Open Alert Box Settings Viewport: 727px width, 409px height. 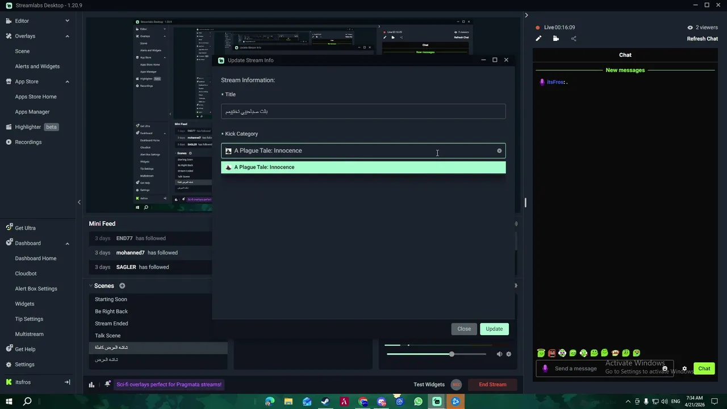click(x=36, y=289)
